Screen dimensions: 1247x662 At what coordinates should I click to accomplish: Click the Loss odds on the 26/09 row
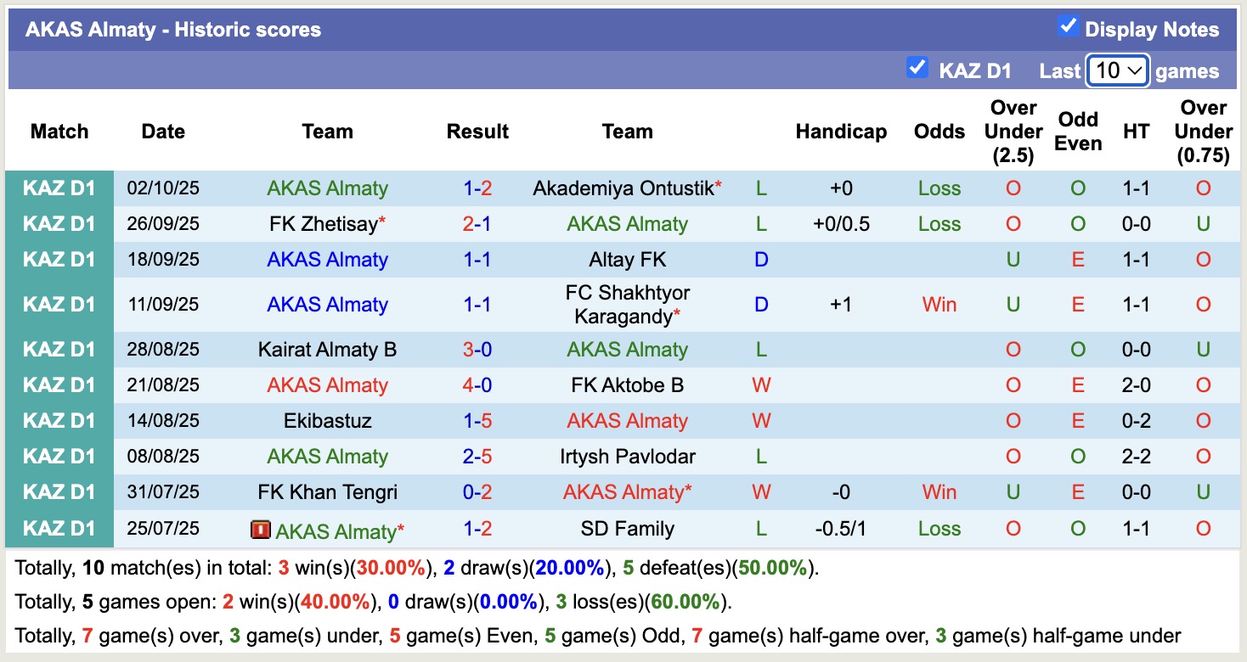click(x=939, y=223)
